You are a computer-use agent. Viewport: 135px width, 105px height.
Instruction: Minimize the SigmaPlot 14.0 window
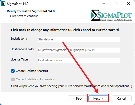pos(104,4)
